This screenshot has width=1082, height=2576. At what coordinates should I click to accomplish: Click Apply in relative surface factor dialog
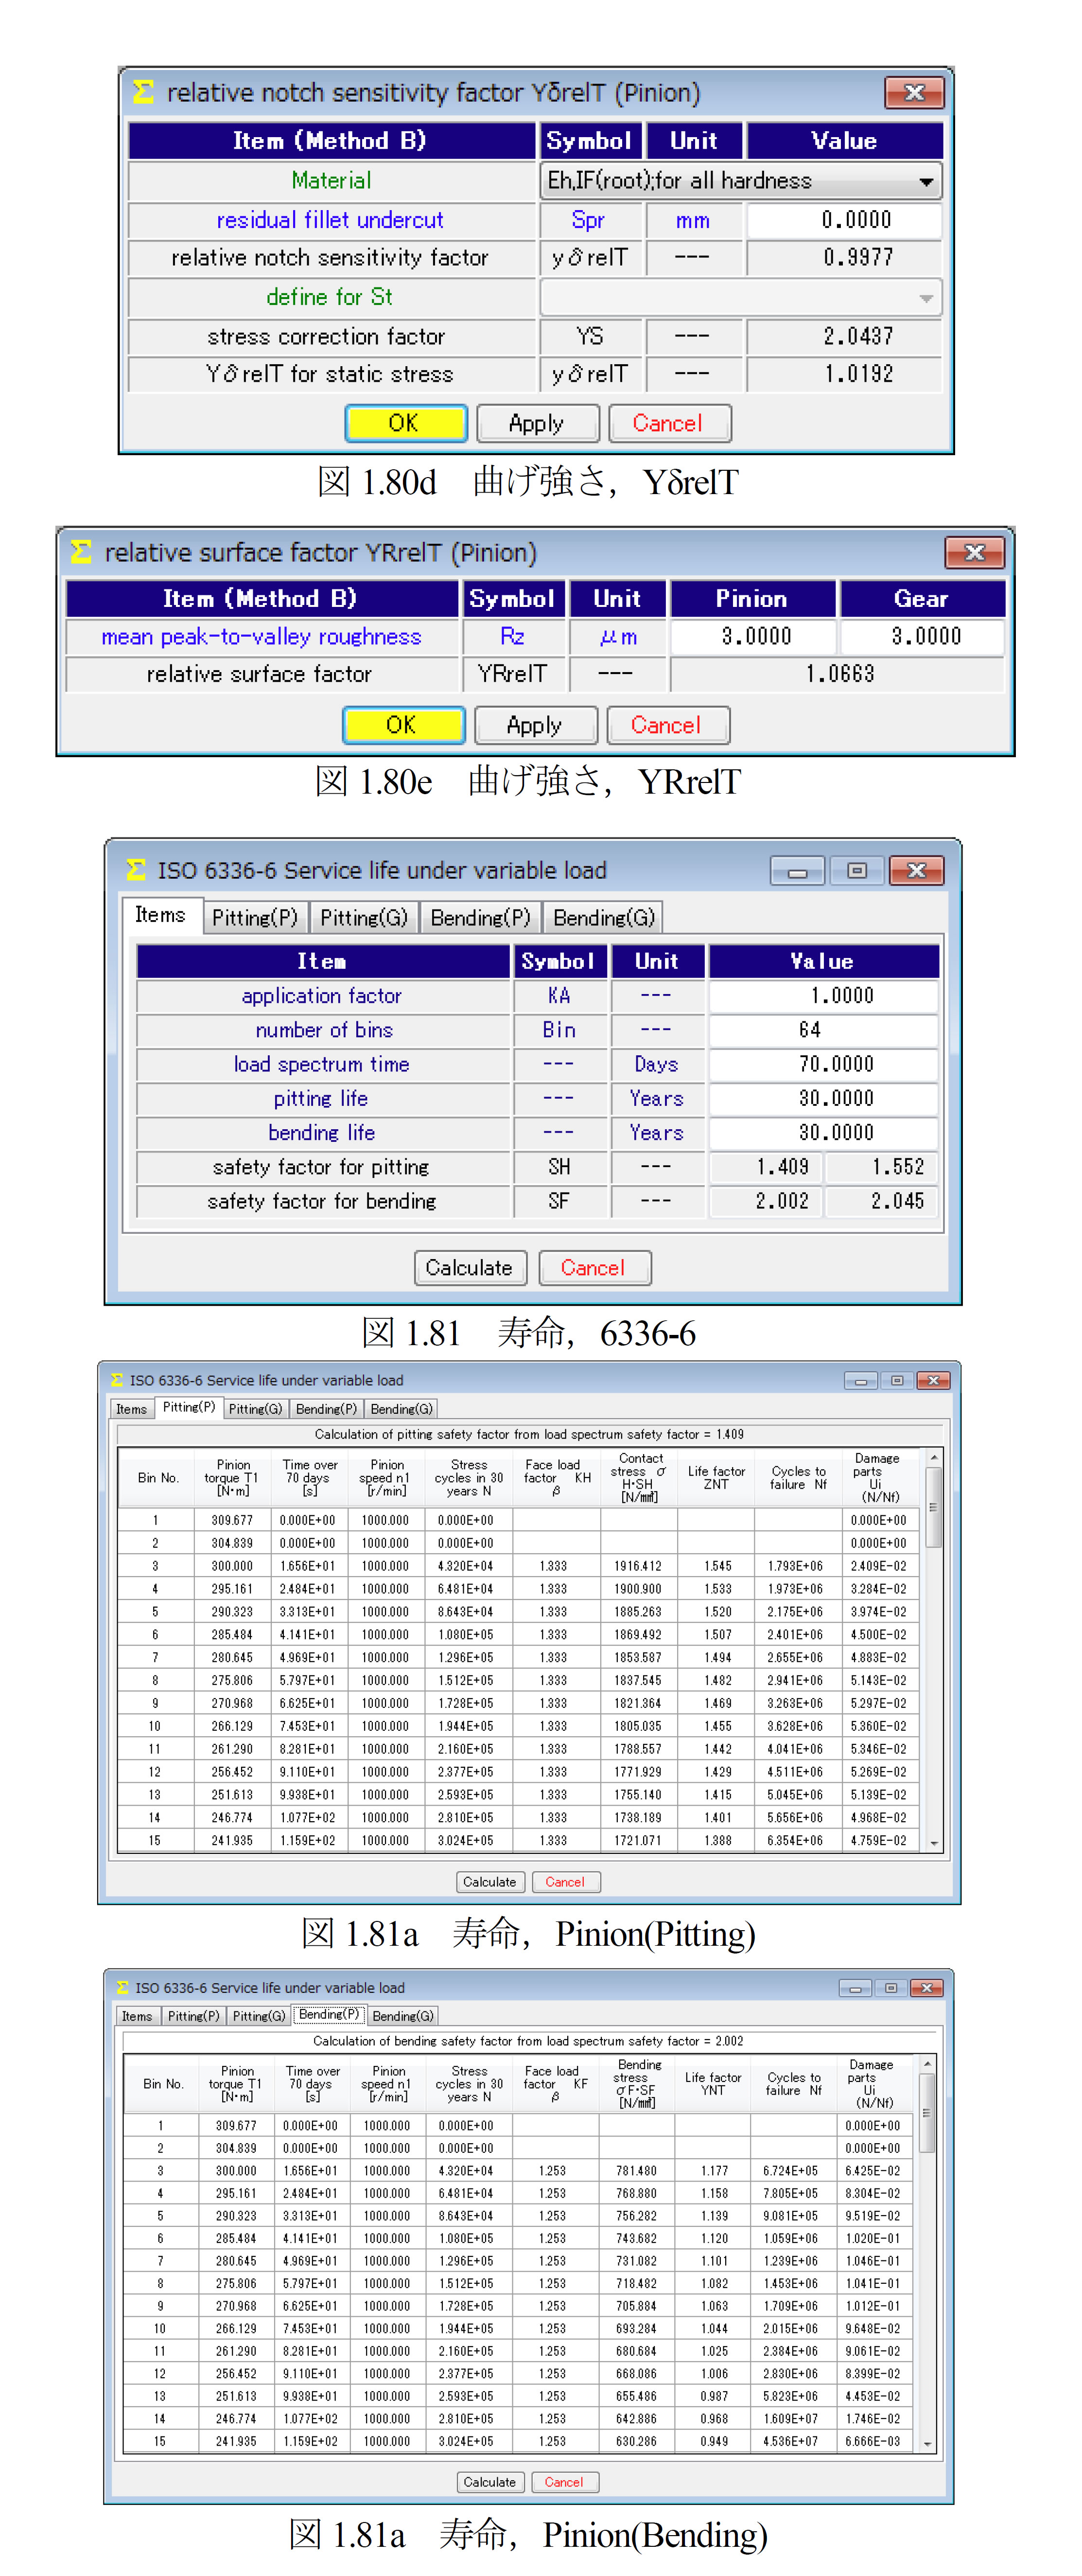click(536, 725)
